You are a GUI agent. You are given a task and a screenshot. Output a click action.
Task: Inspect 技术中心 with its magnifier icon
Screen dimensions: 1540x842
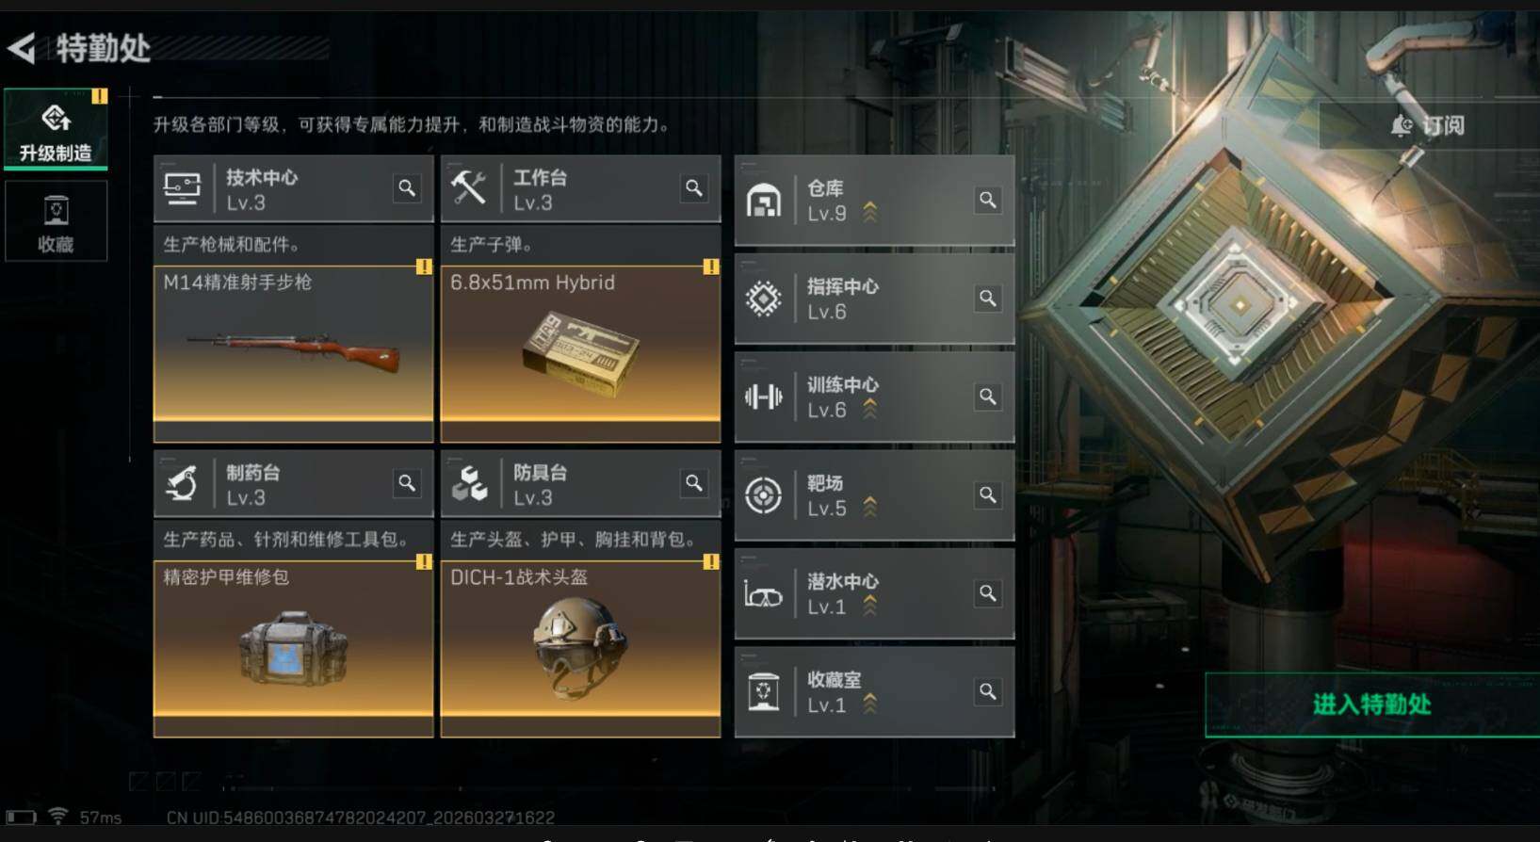[x=407, y=188]
